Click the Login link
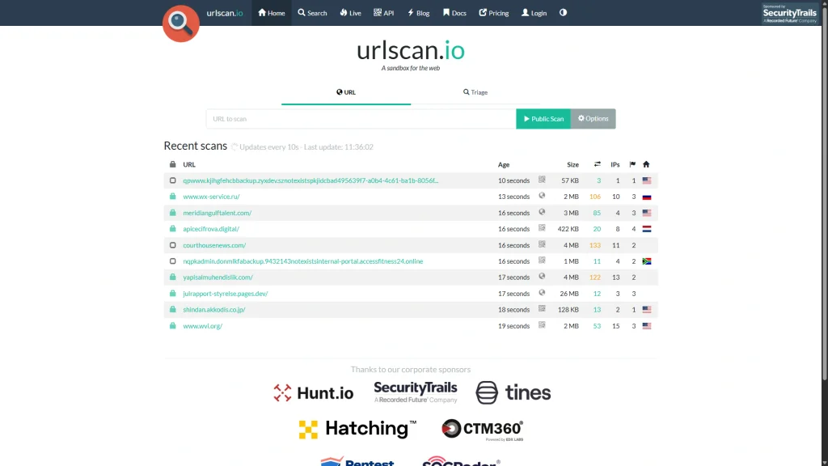Image resolution: width=828 pixels, height=466 pixels. (x=534, y=13)
